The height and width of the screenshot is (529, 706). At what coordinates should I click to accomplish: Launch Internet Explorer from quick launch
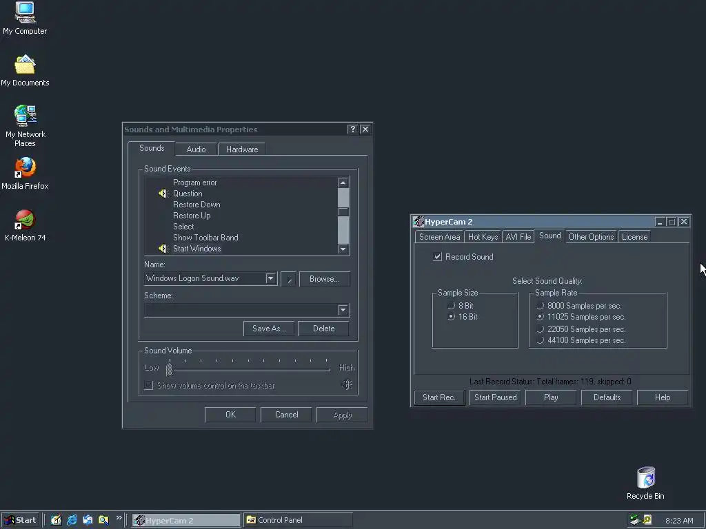[72, 520]
